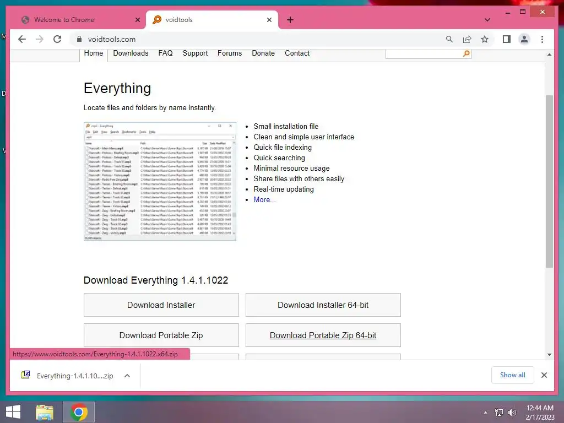The image size is (564, 423).
Task: Open the zoom magnifier icon in address bar
Action: 449,39
